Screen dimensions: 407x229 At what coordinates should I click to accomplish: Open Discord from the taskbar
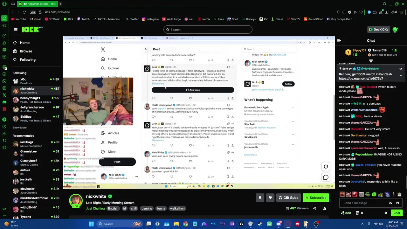point(279,224)
